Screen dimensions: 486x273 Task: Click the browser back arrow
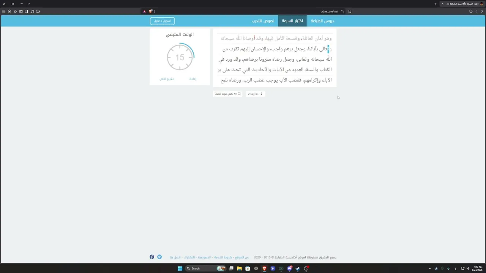pos(483,11)
